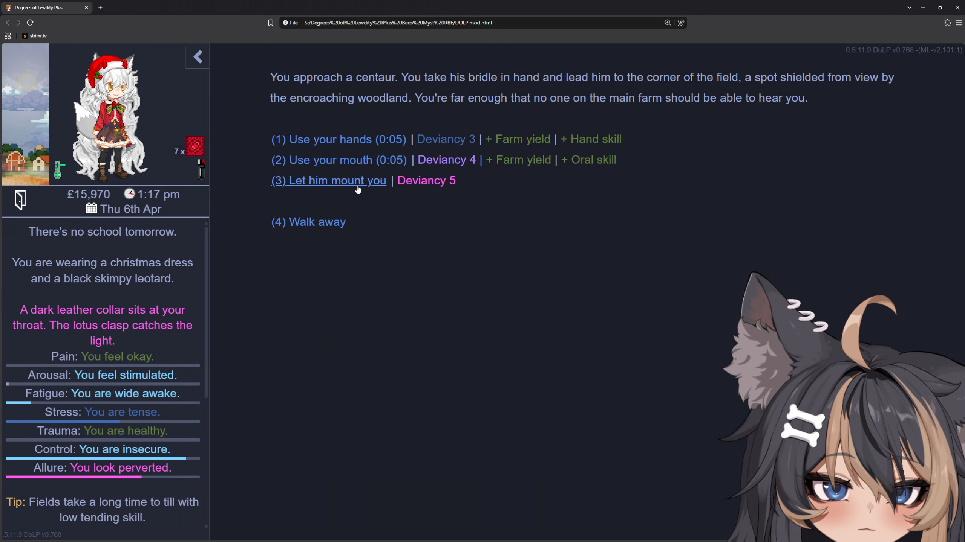Click "+ Farm yield" on option (1) row
The width and height of the screenshot is (965, 542).
tap(518, 139)
